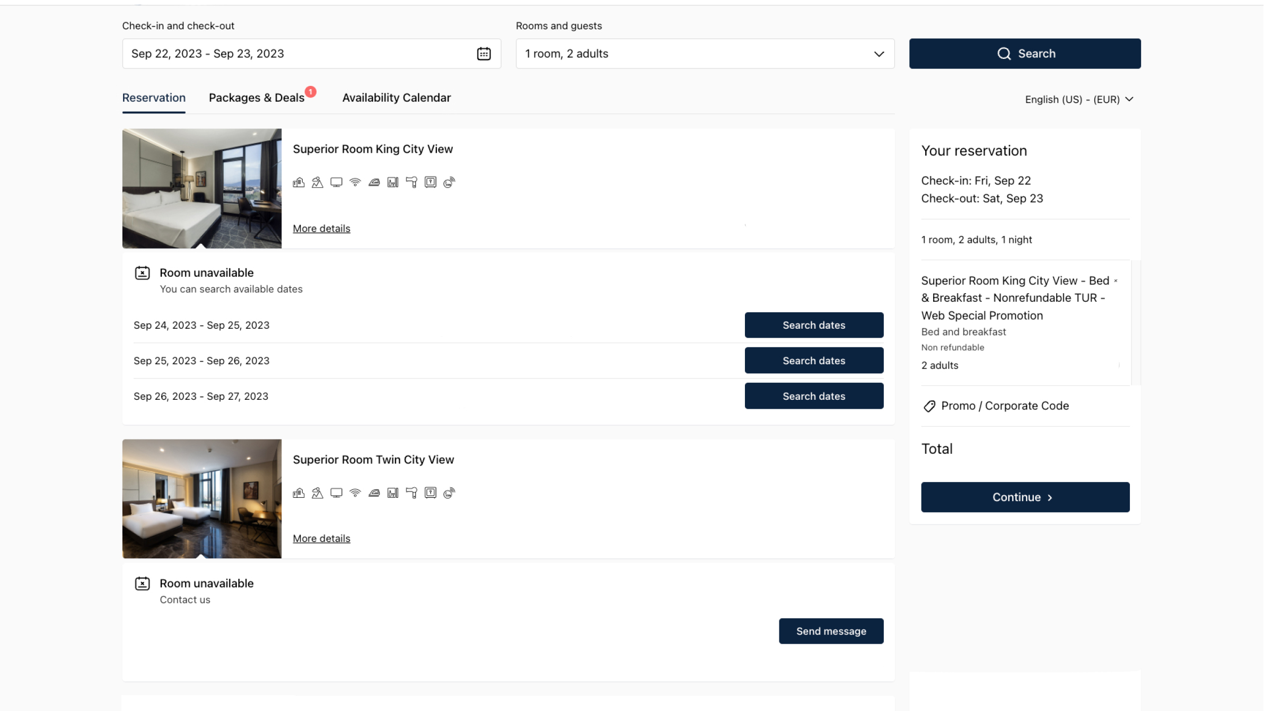Click Twin room safe box amenity icon
This screenshot has height=711, width=1264.
tap(431, 493)
